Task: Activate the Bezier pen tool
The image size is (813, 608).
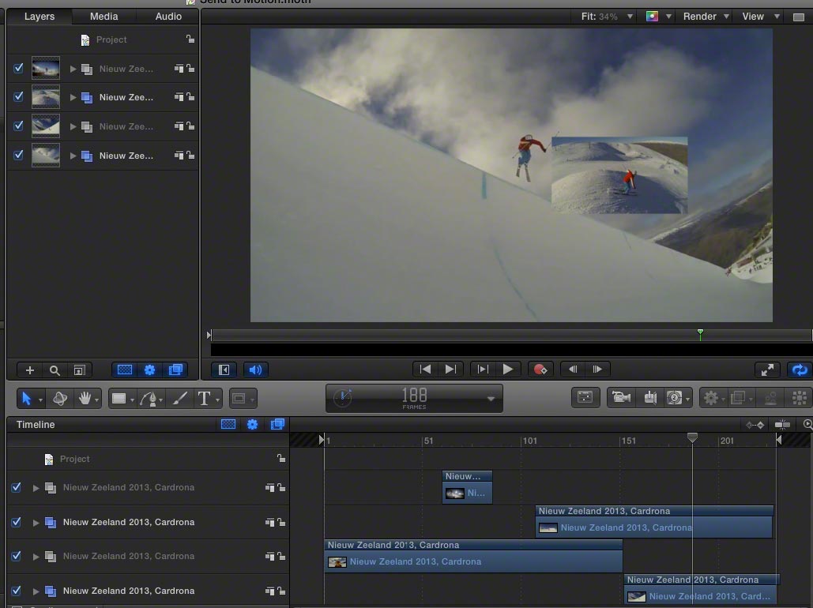Action: [x=149, y=398]
